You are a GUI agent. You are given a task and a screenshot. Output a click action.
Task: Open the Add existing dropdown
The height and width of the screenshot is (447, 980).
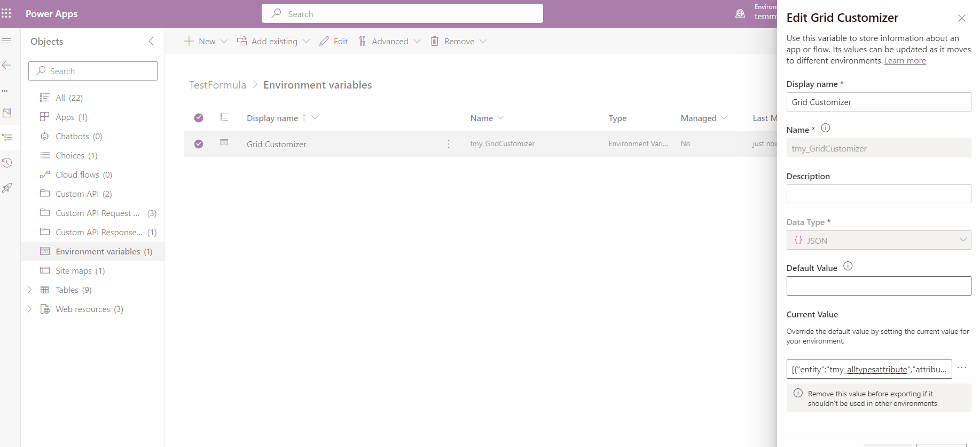[x=273, y=41]
